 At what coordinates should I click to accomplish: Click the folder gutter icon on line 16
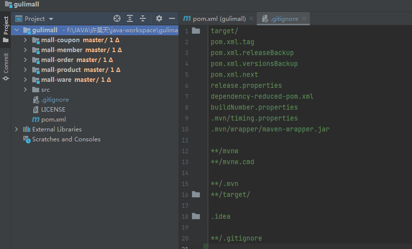[x=196, y=194]
